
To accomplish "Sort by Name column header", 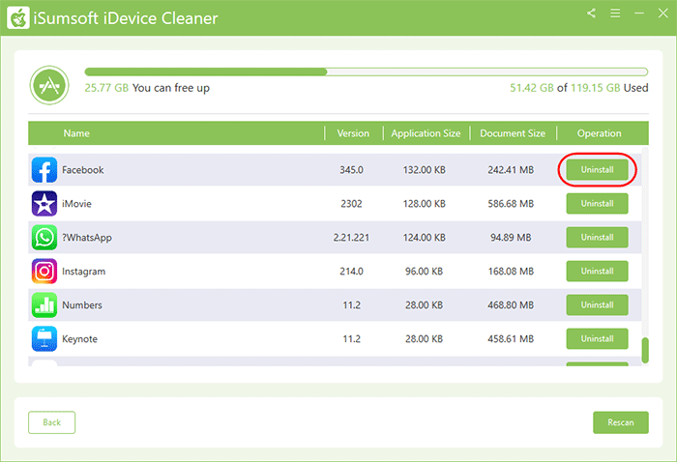I will click(x=76, y=133).
